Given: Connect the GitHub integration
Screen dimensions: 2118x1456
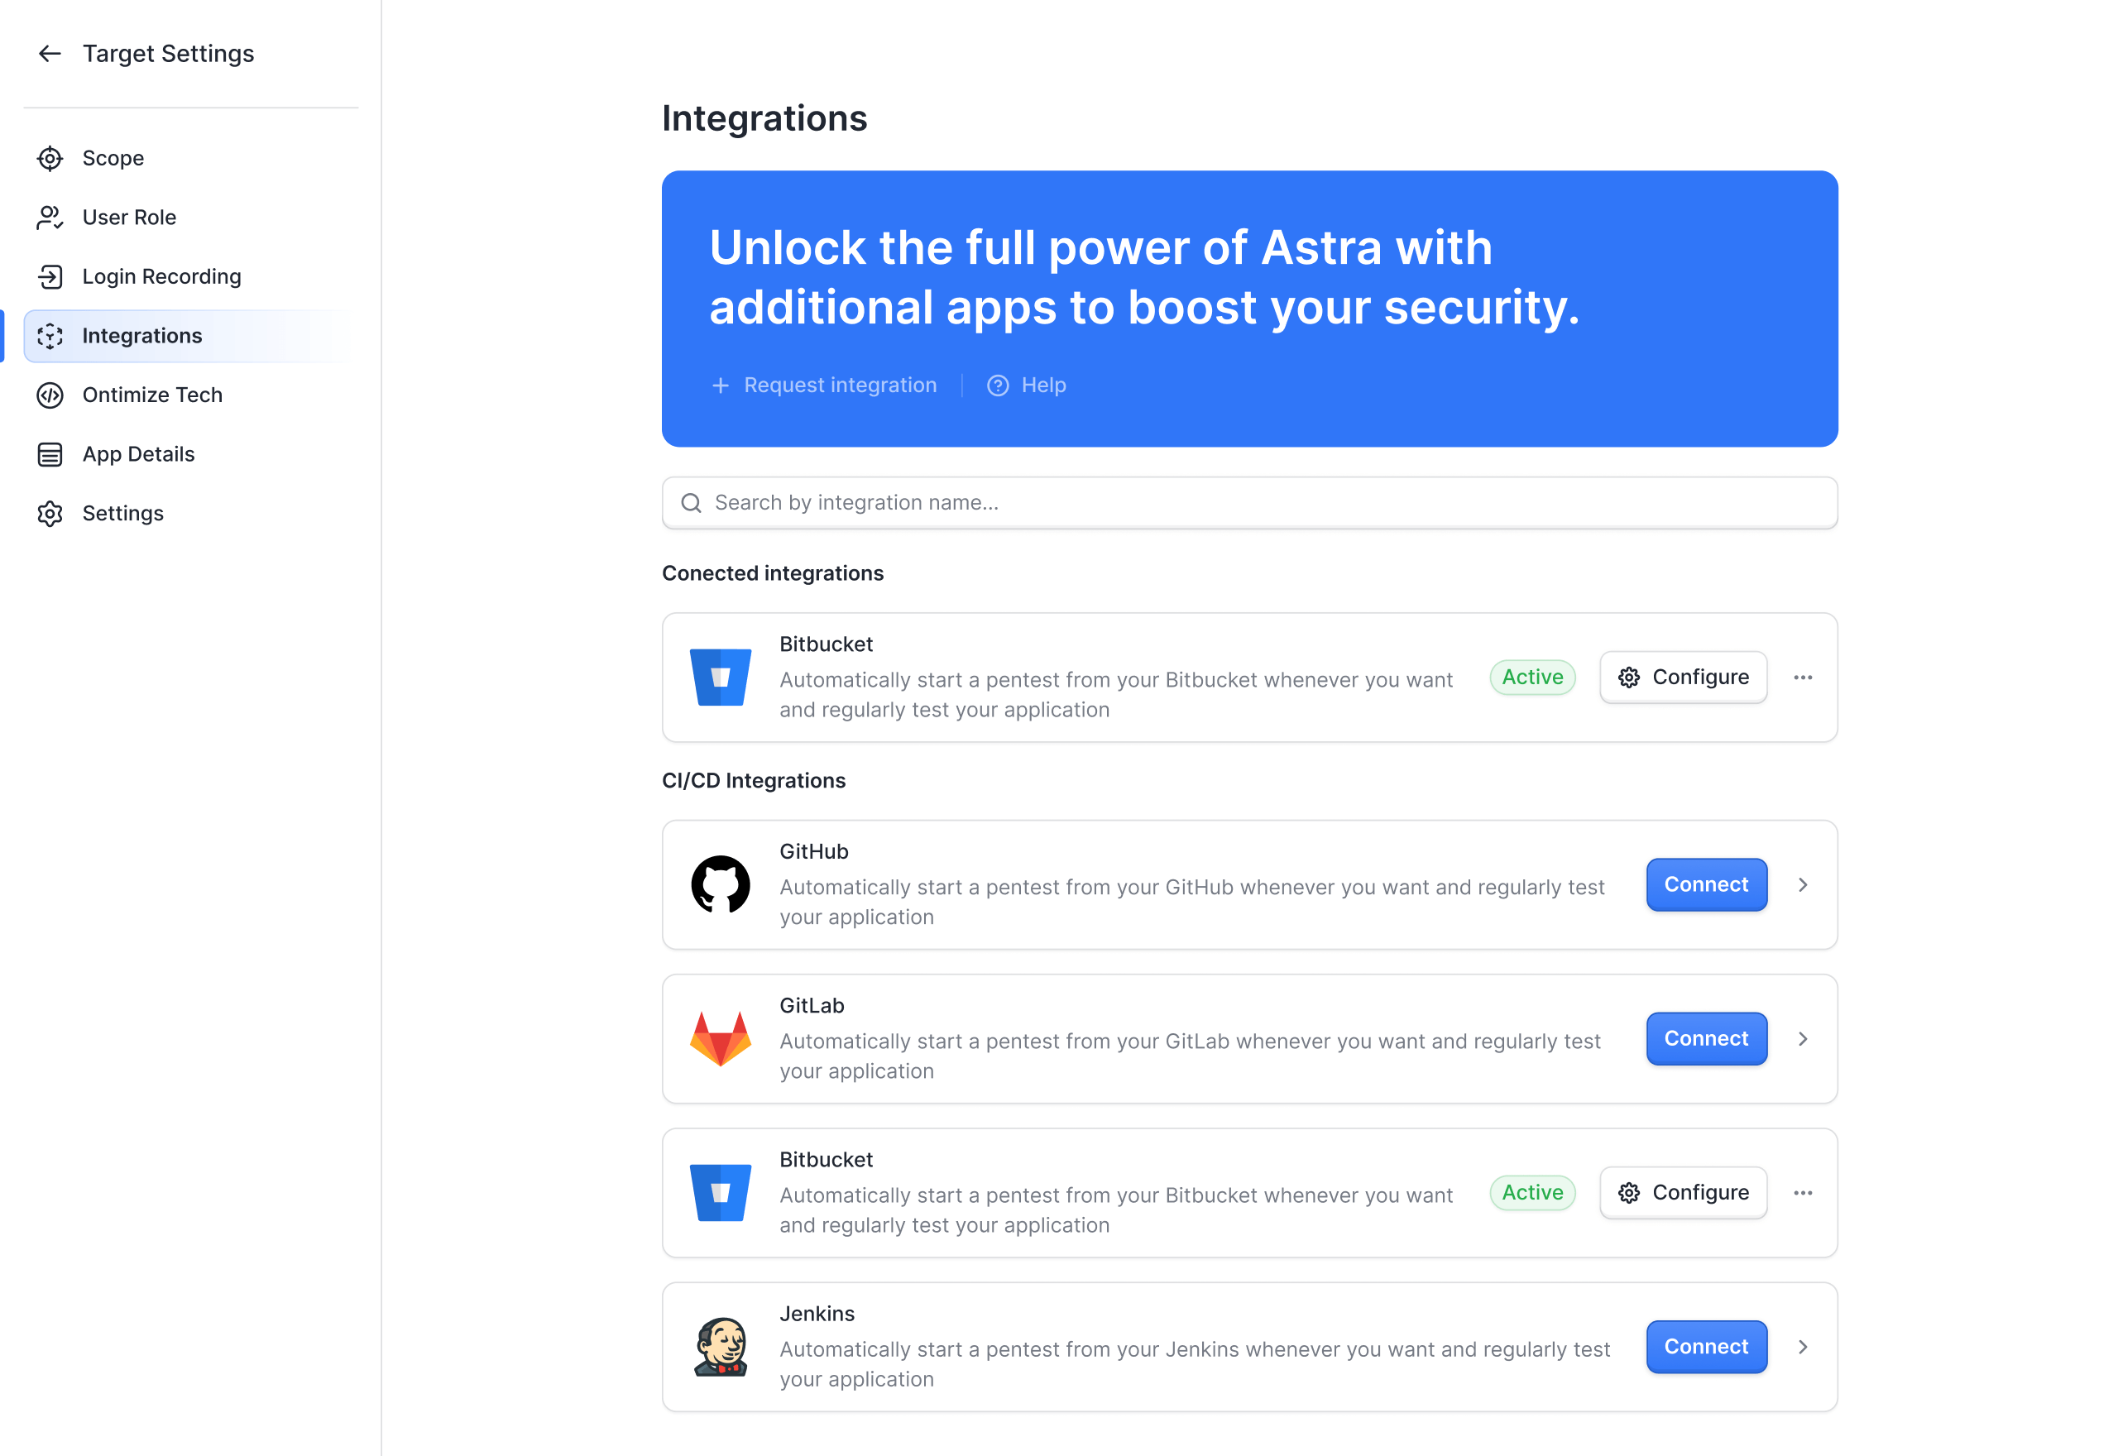Looking at the screenshot, I should pyautogui.click(x=1706, y=885).
